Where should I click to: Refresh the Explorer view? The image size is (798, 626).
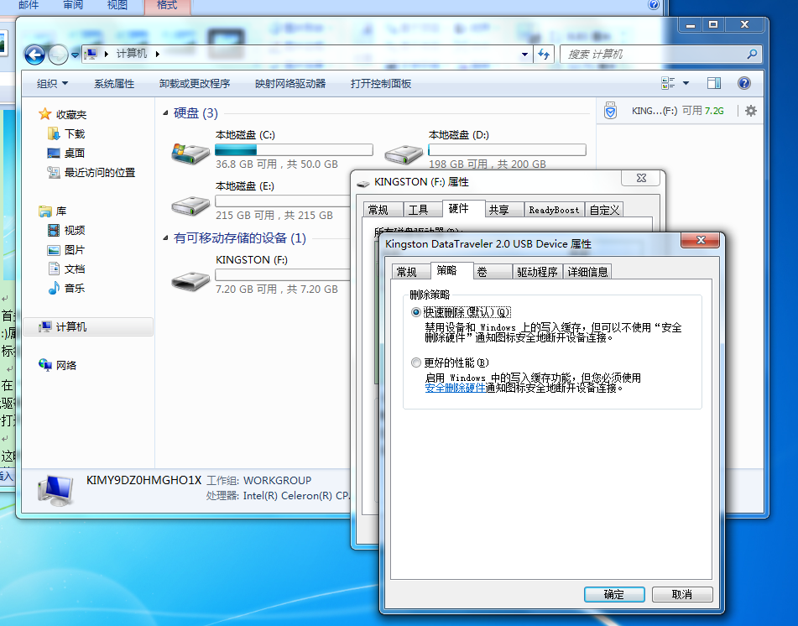coord(544,55)
